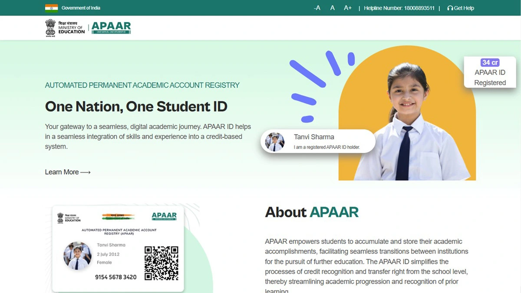This screenshot has height=293, width=521.
Task: Click the One Nation, One Student ID heading
Action: click(x=136, y=106)
